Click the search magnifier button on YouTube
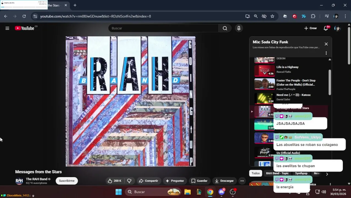 [225, 28]
